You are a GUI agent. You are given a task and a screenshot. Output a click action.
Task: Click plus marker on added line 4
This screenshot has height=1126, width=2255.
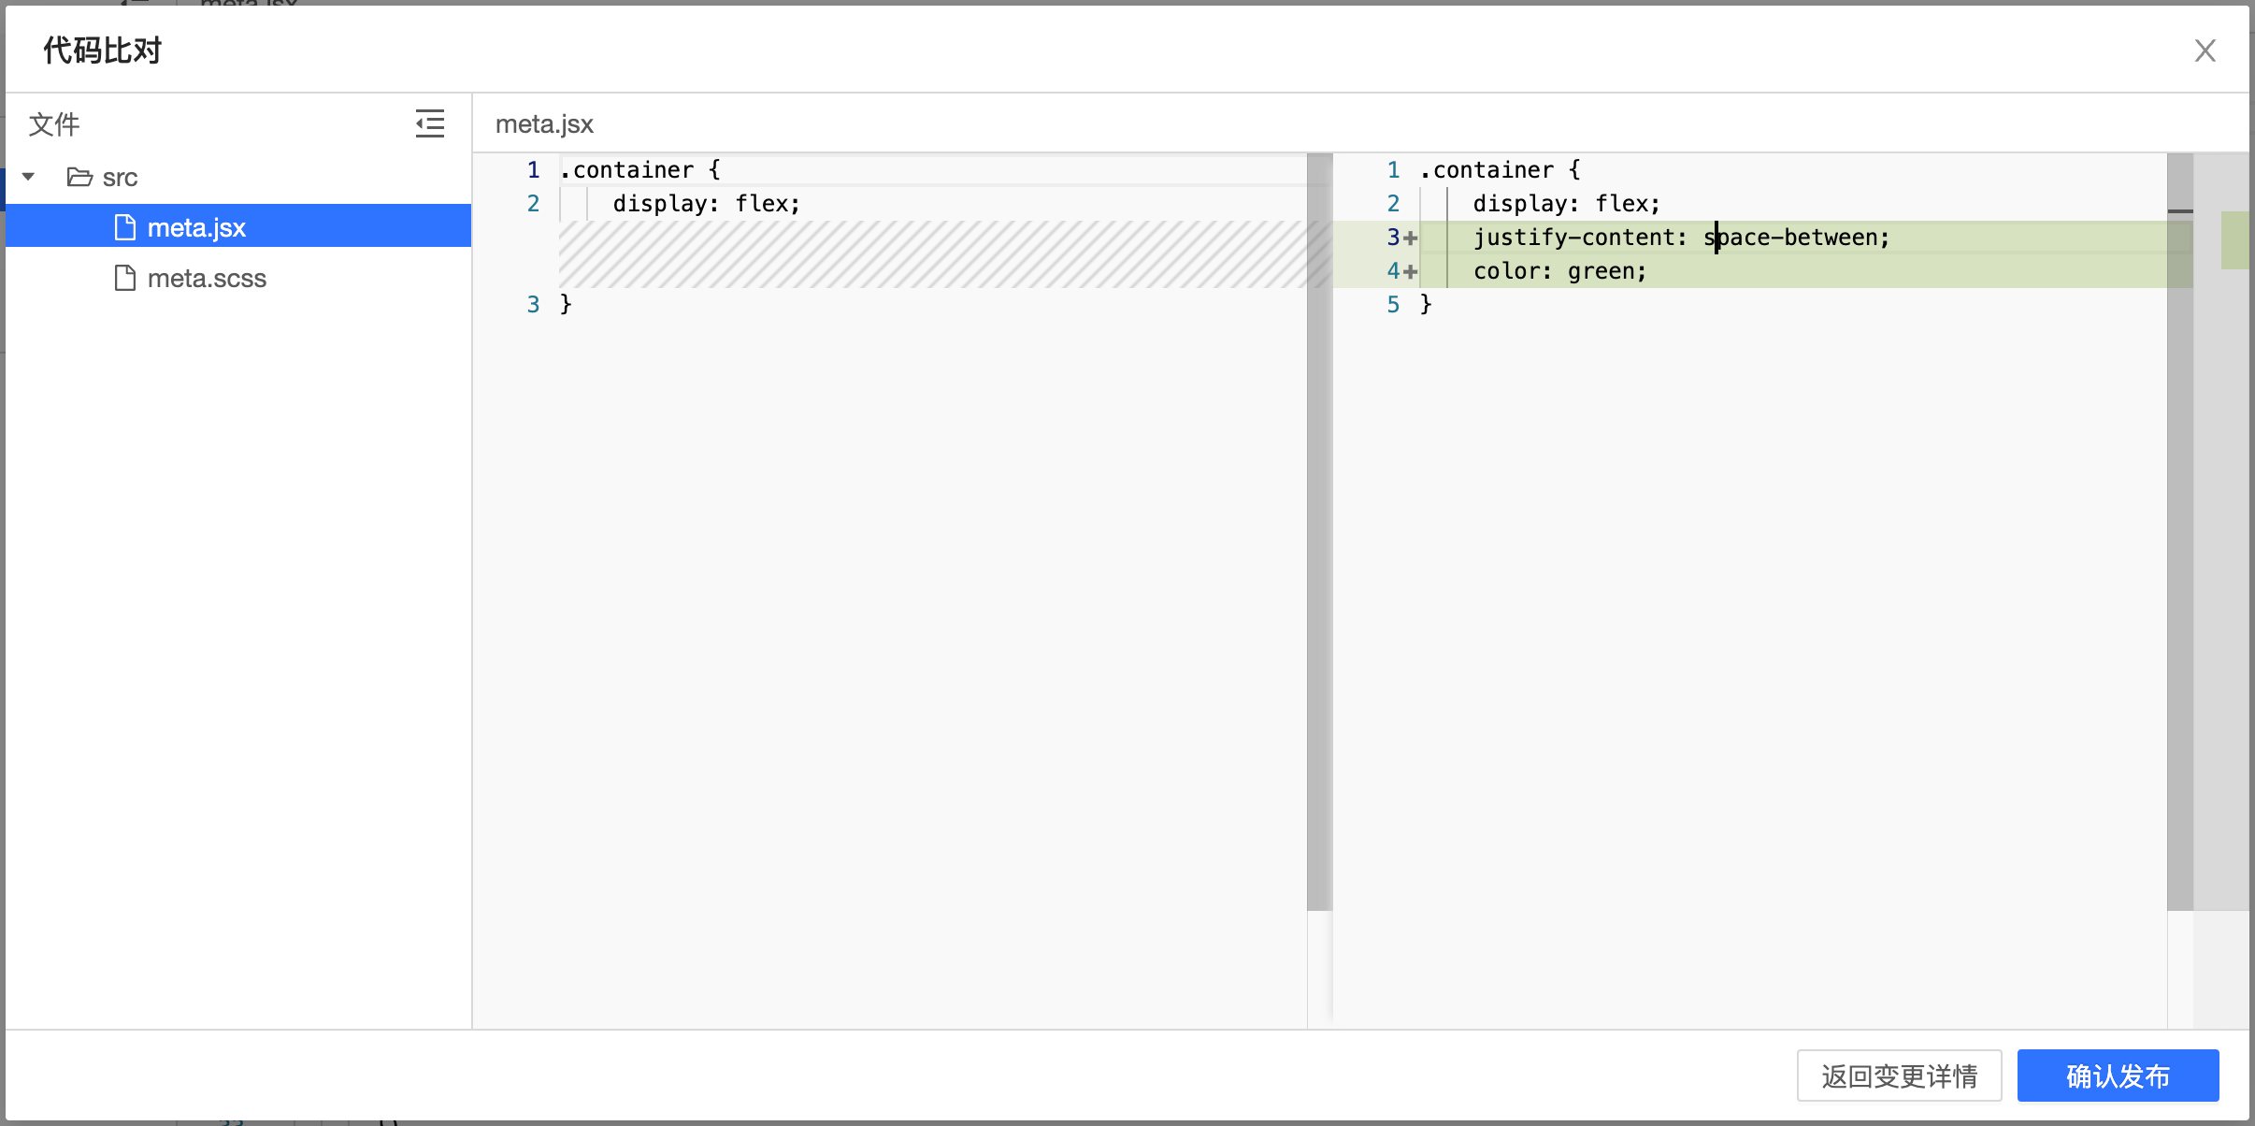[x=1411, y=271]
